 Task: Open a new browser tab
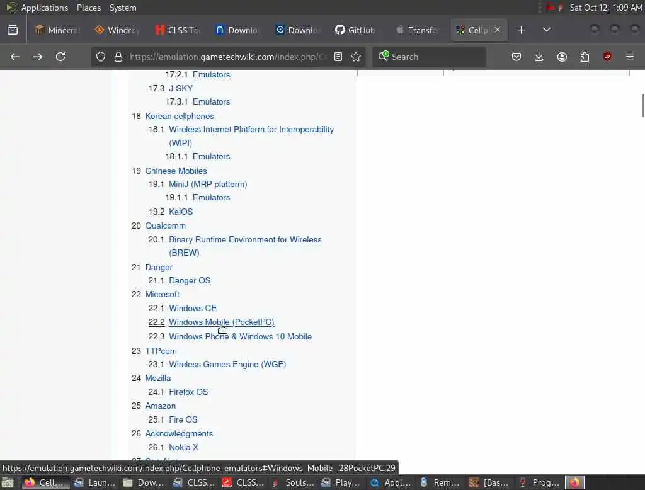521,30
